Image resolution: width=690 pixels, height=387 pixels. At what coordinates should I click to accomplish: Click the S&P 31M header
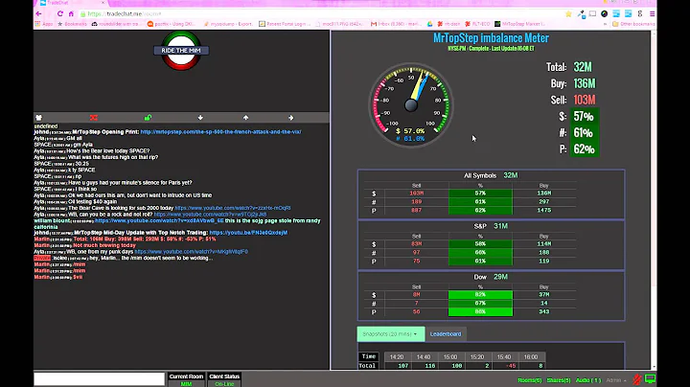[x=491, y=226]
